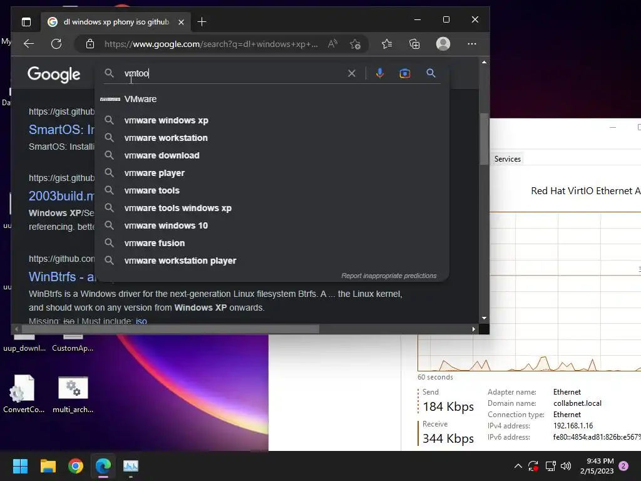
Task: Reload the Google search page
Action: 56,44
